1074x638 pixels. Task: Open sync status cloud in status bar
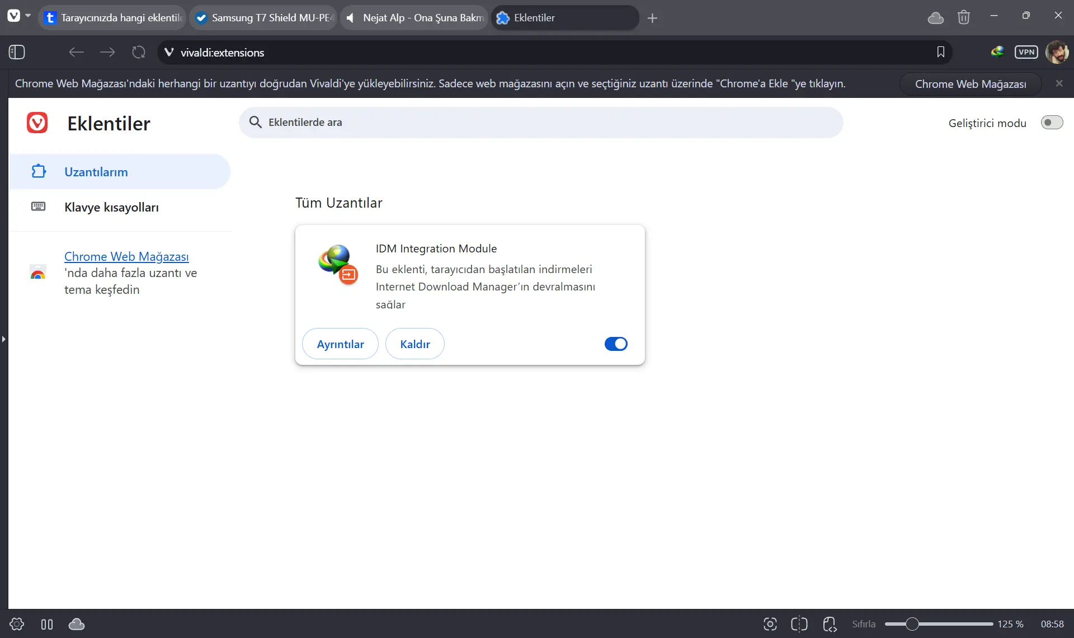click(x=77, y=624)
